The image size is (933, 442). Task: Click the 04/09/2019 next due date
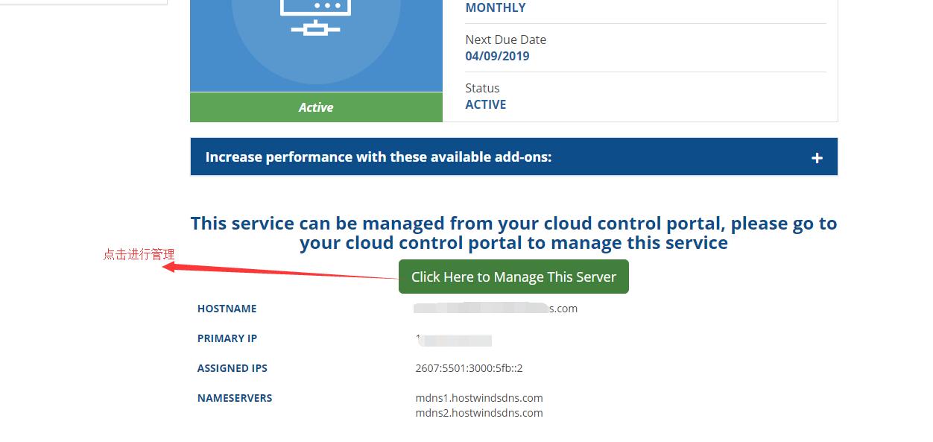click(x=497, y=57)
